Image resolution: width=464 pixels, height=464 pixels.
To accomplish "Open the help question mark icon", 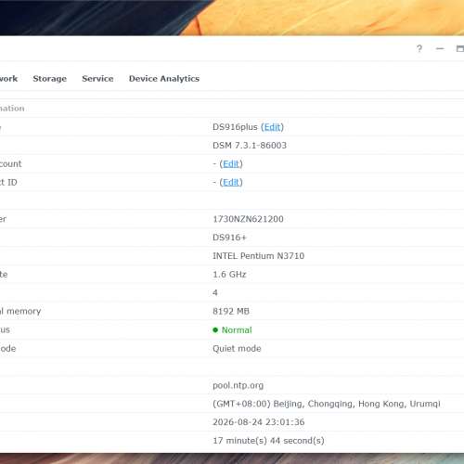I will coord(419,48).
